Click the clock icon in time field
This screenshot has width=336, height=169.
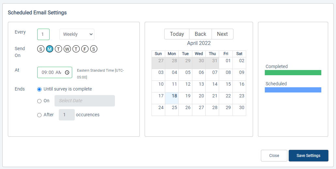67,73
